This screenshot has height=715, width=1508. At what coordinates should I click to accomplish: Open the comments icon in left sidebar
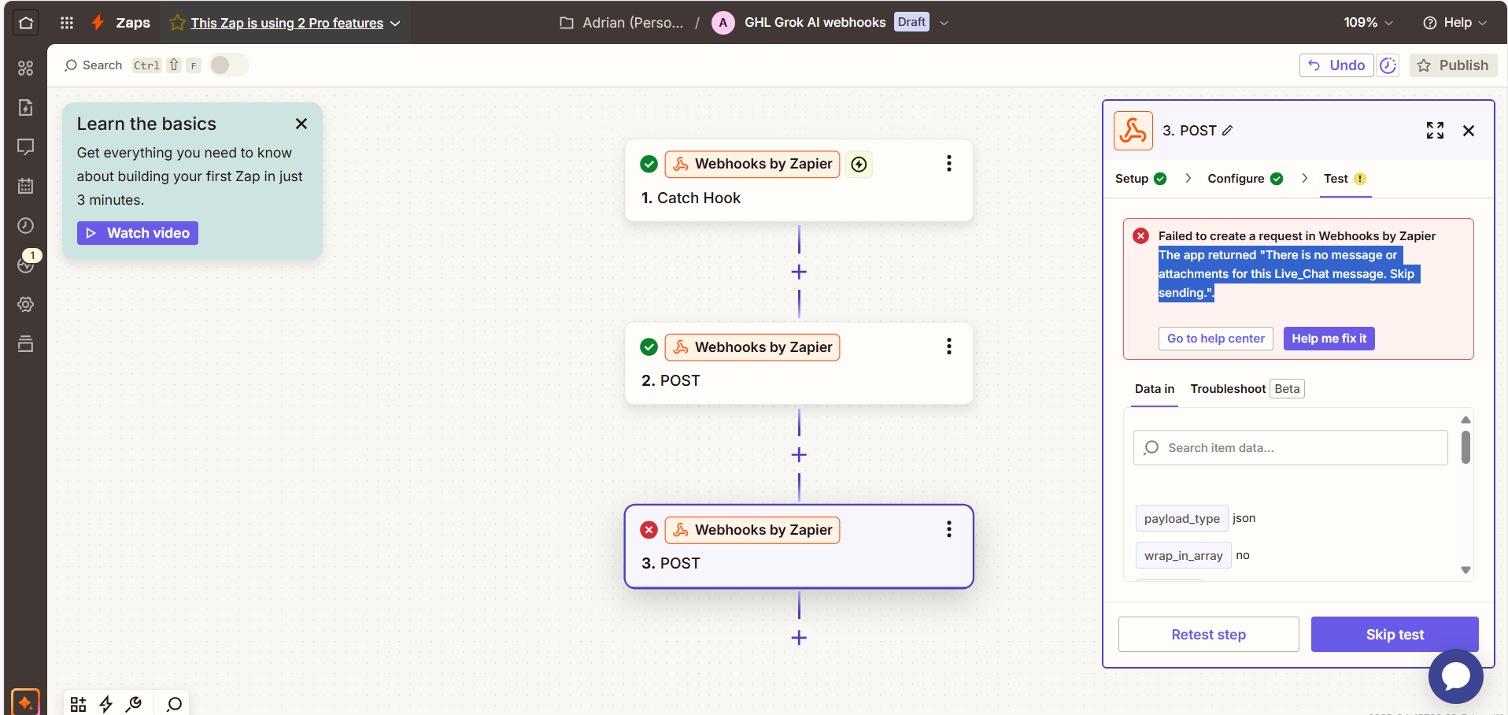coord(26,147)
